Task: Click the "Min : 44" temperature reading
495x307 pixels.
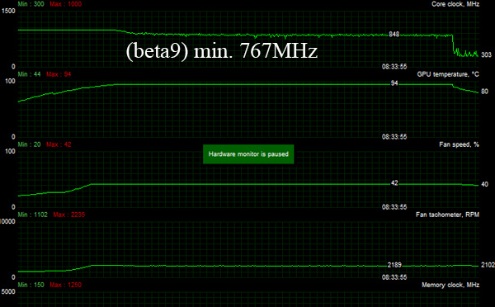Action: click(x=30, y=74)
